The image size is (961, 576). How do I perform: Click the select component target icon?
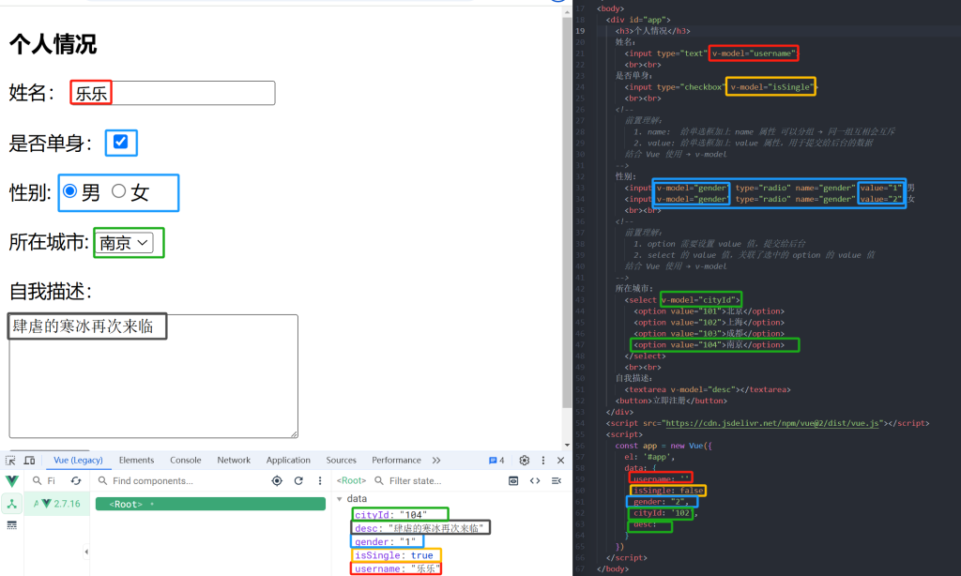(276, 481)
